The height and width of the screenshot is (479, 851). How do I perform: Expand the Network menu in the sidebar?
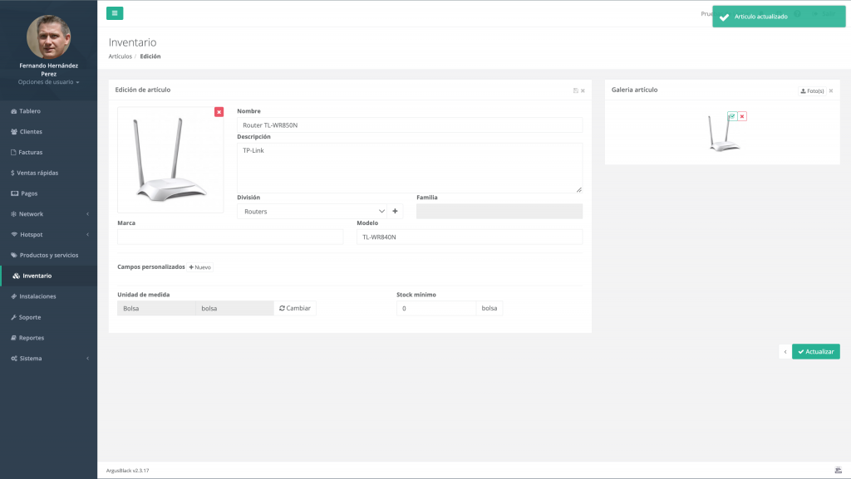(x=49, y=214)
